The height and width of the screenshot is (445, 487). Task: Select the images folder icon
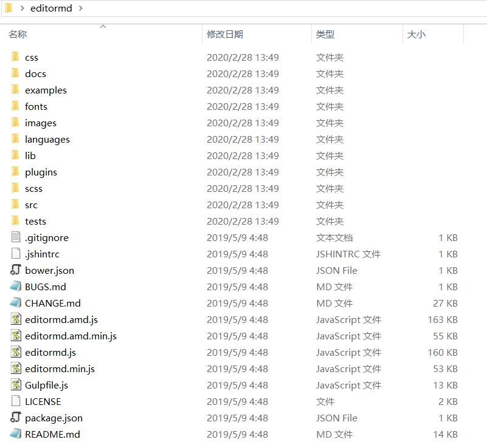click(15, 123)
